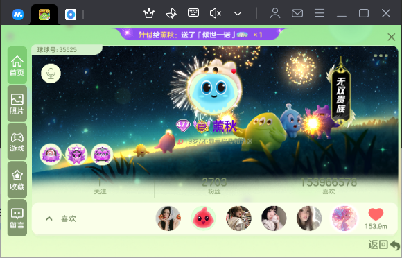Click the gold crown rank badge beside 薰秋
This screenshot has width=402, height=258.
[202, 126]
